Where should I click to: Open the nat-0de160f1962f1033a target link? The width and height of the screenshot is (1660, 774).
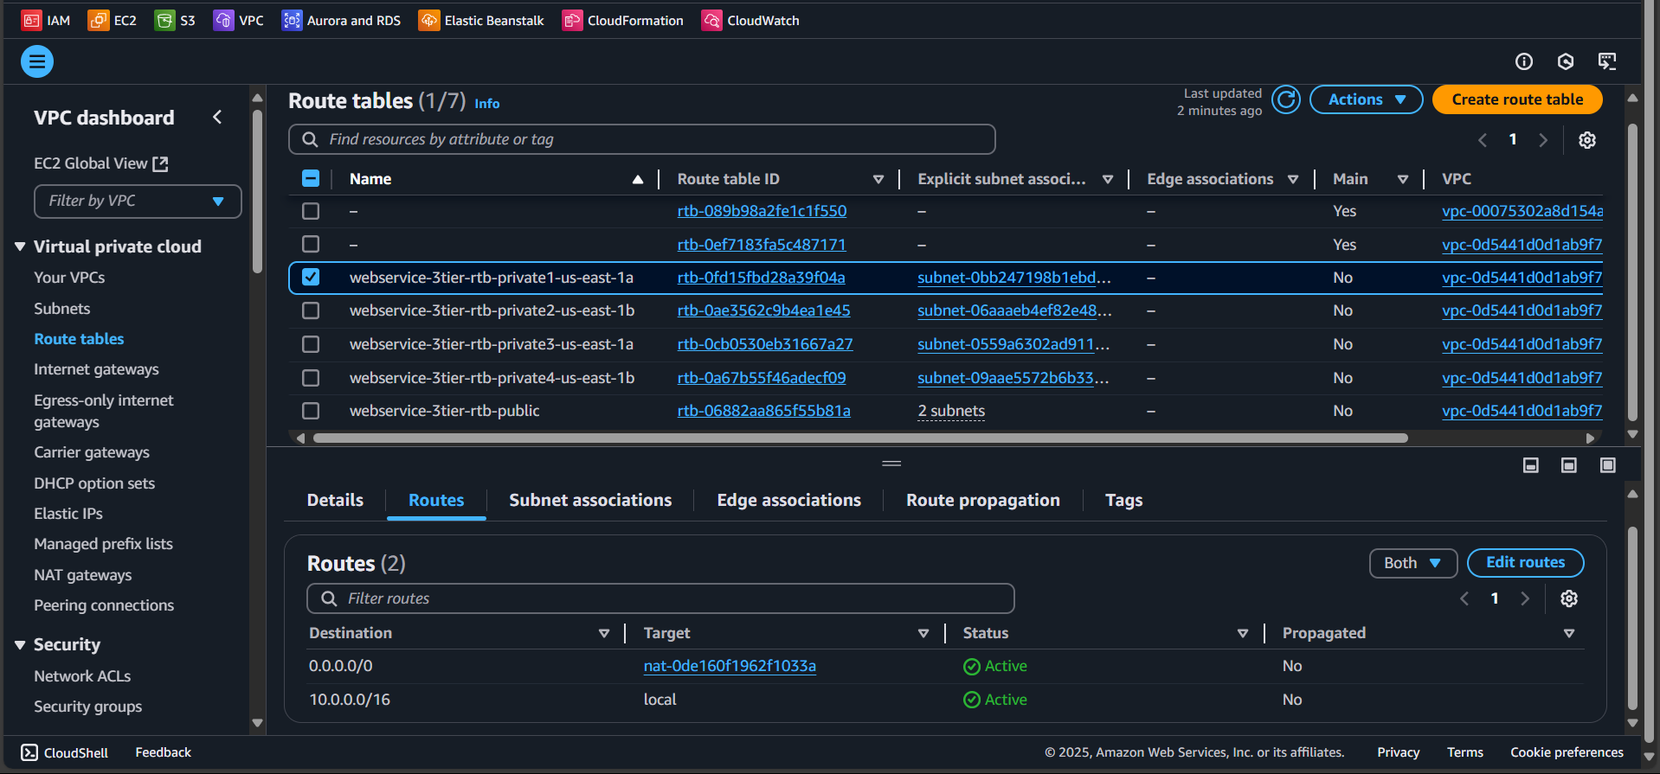[x=730, y=666]
